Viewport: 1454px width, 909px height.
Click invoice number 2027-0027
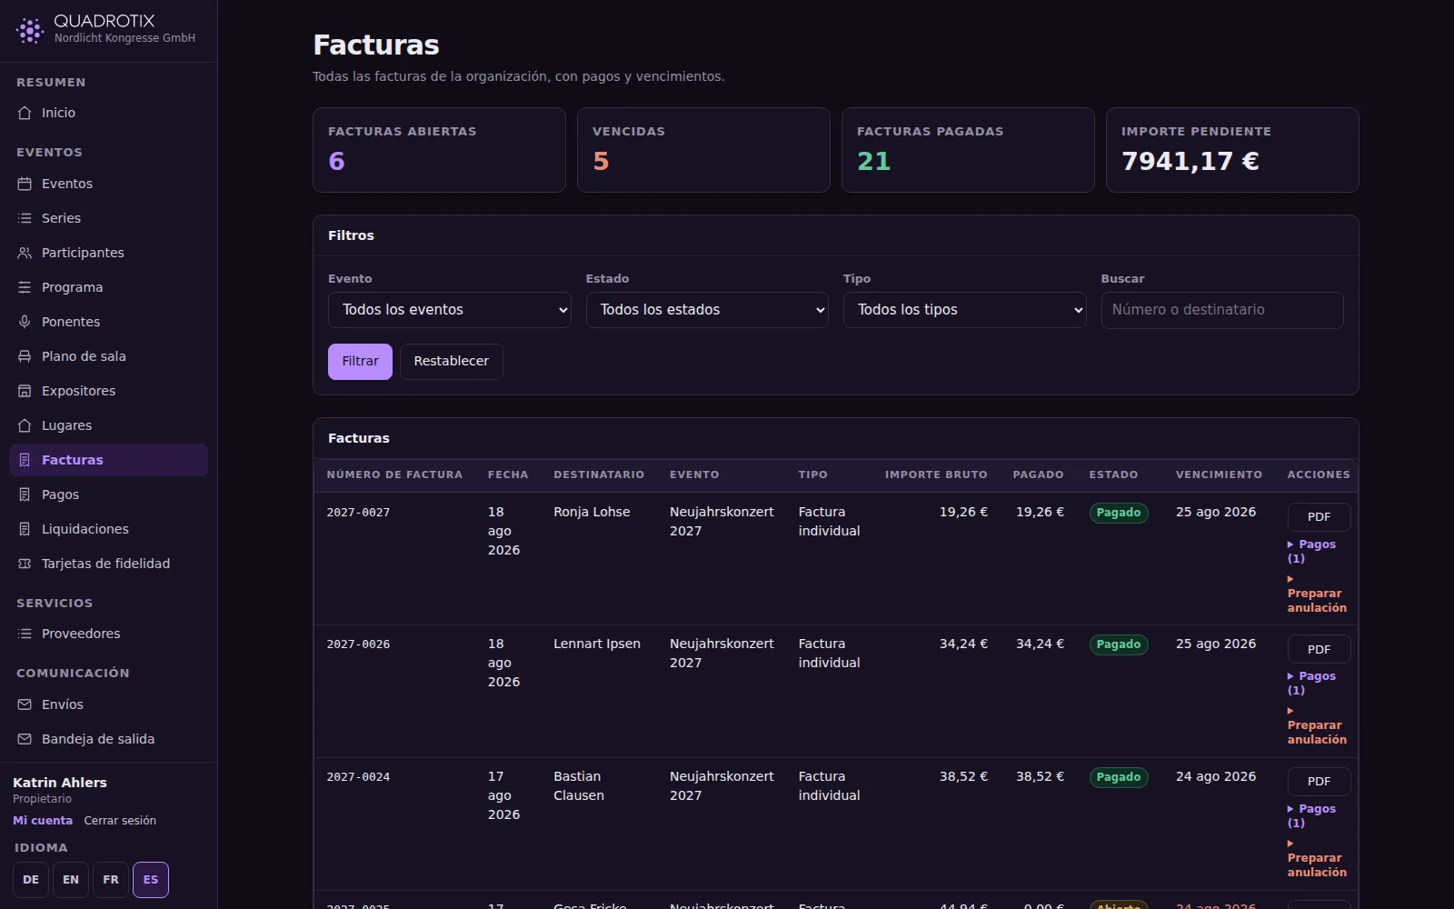click(x=358, y=513)
